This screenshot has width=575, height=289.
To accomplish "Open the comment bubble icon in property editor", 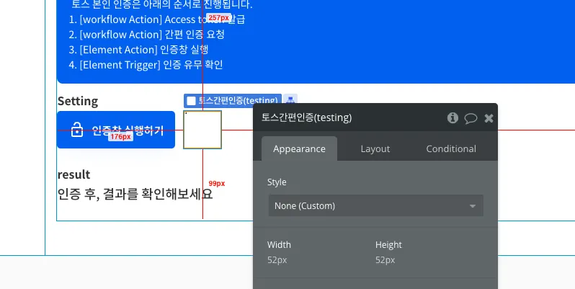I will (x=471, y=118).
